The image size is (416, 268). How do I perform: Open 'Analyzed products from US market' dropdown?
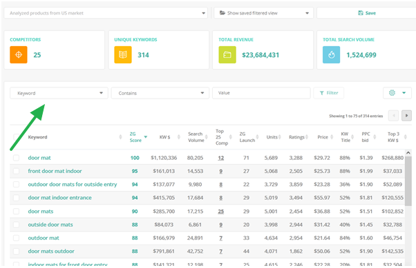pyautogui.click(x=106, y=13)
